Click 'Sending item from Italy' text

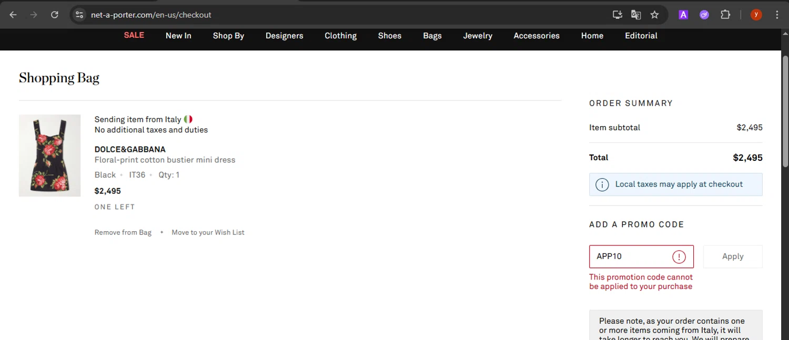[138, 119]
